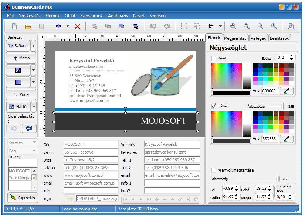The image size is (305, 217).
Task: Click the New document icon
Action: [14, 26]
